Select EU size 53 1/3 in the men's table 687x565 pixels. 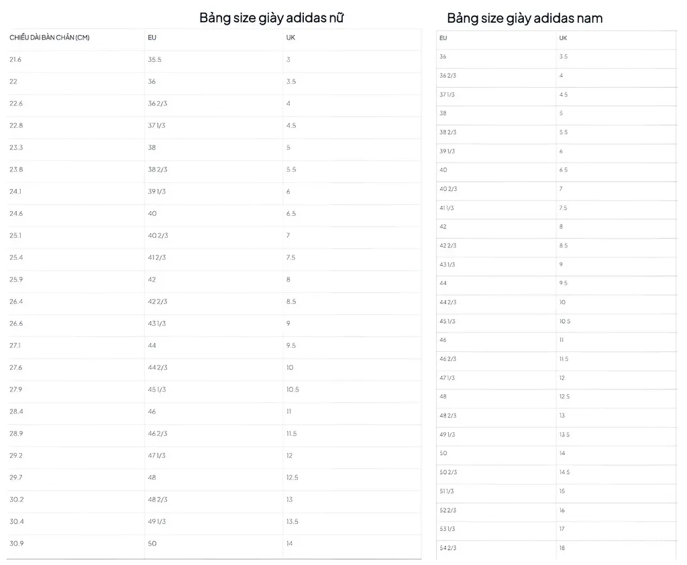point(447,529)
